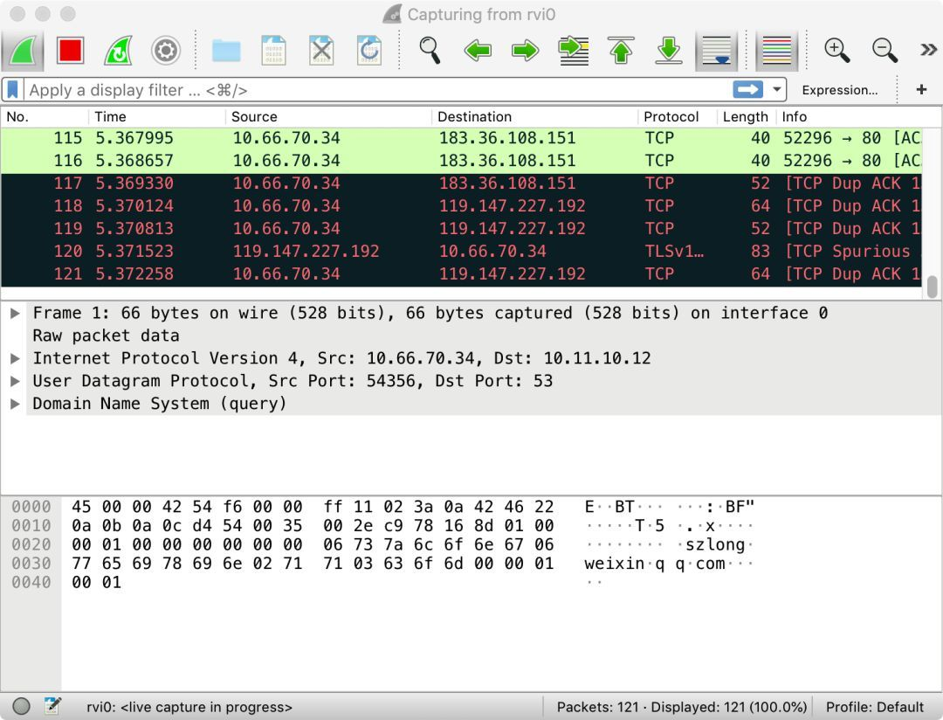Click the display filter bookmark icon
Viewport: 943px width, 720px height.
[x=12, y=90]
